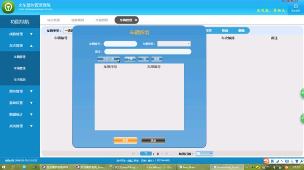
Task: Click the 线路管理 sidebar label
Action: click(16, 34)
